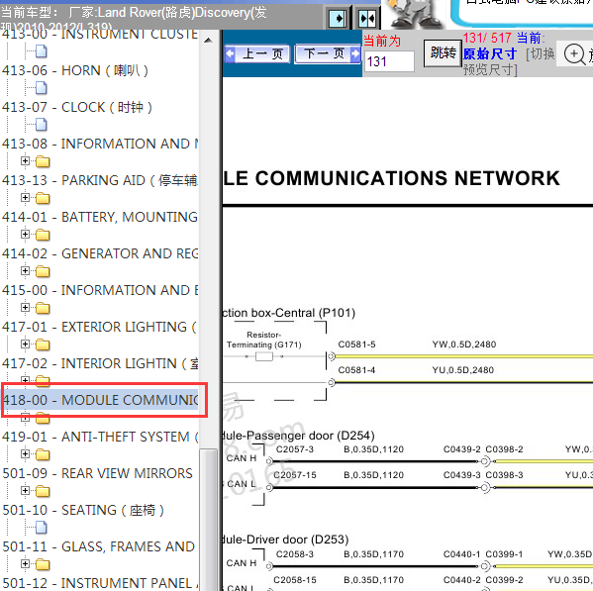The height and width of the screenshot is (591, 593).
Task: Expand the 414-01 BATTERY, MOUNTING node
Action: tap(25, 234)
